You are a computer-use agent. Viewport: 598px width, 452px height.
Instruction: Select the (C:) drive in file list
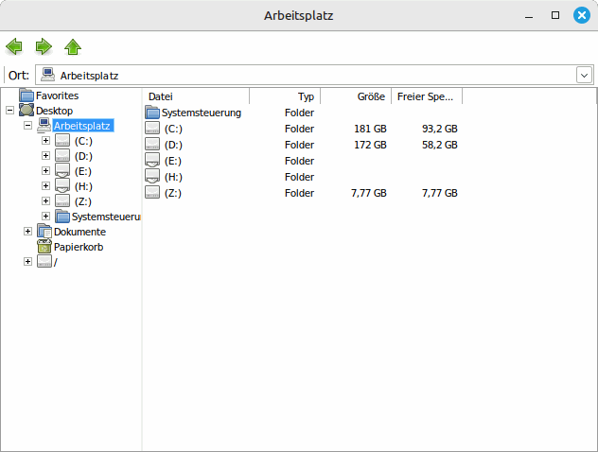[x=172, y=129]
